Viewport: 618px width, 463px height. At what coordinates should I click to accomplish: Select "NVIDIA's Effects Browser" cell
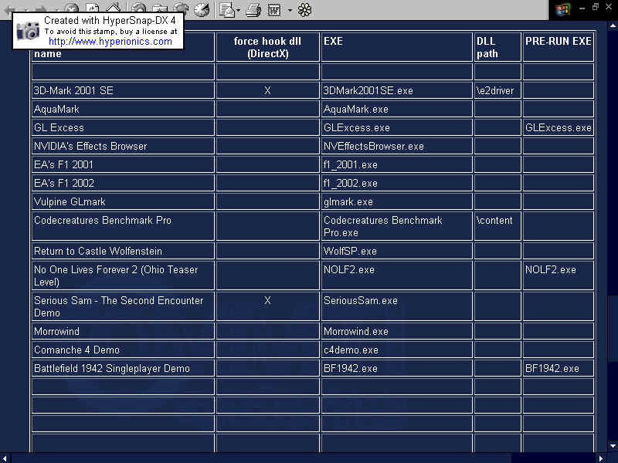pos(123,146)
